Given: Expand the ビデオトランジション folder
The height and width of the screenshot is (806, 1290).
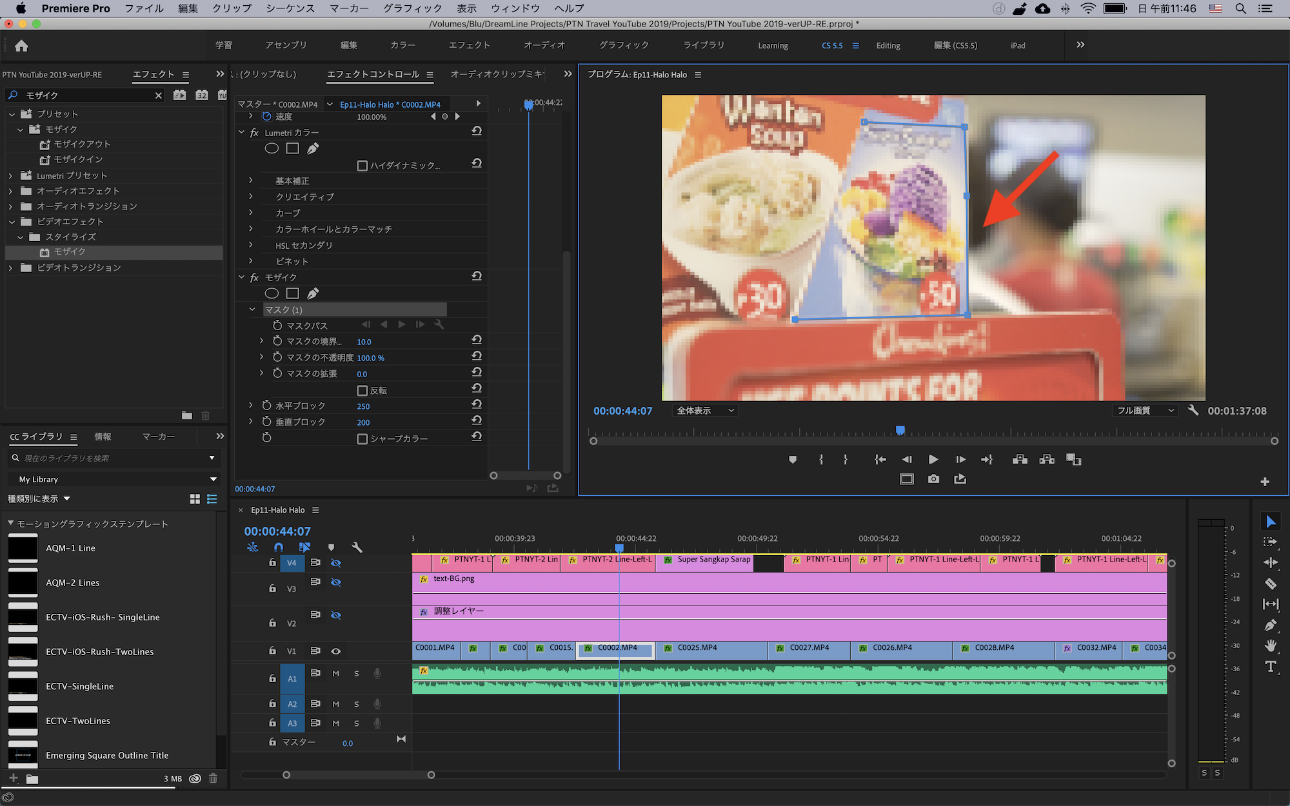Looking at the screenshot, I should [11, 268].
